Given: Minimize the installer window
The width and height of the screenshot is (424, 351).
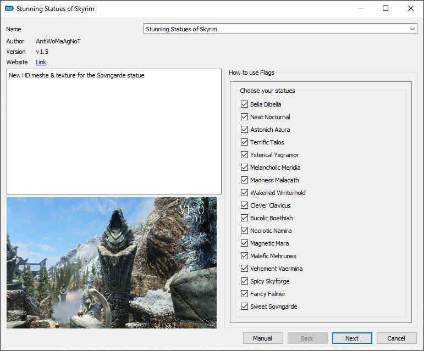Looking at the screenshot, I should pyautogui.click(x=361, y=8).
